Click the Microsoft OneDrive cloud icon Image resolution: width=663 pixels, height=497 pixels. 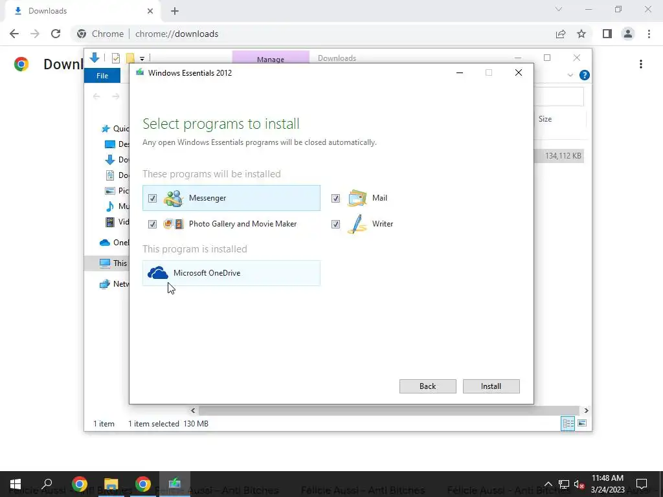[x=158, y=273]
